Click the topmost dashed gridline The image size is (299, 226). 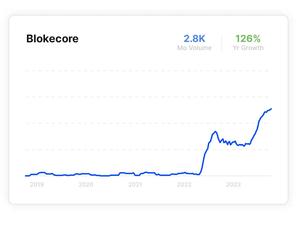pyautogui.click(x=147, y=71)
